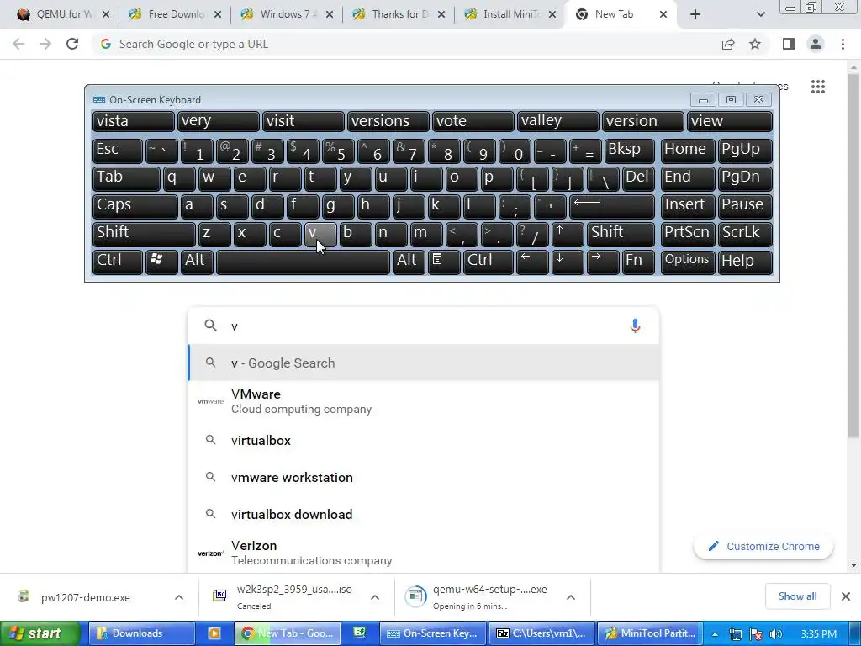The height and width of the screenshot is (646, 861).
Task: Reload the current Chrome page
Action: pos(72,44)
